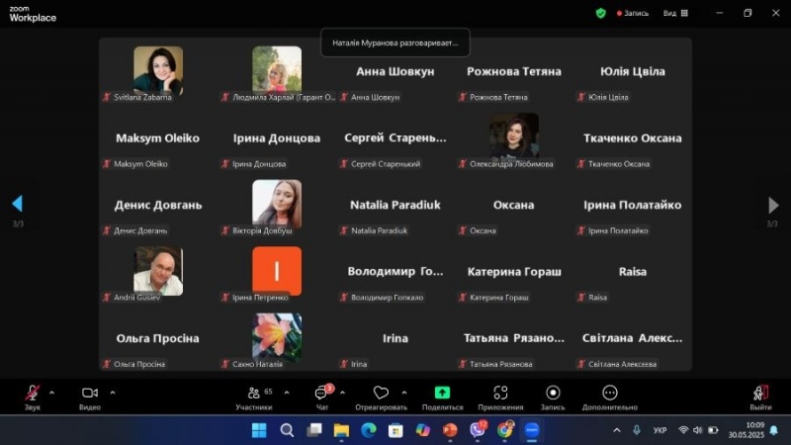
Task: Select Svitlana Zabarna's participant tile
Action: [158, 71]
